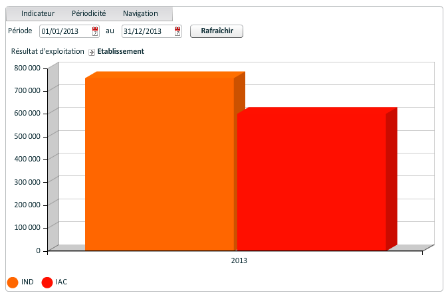
Task: Click the Rafraîchir button
Action: (217, 31)
